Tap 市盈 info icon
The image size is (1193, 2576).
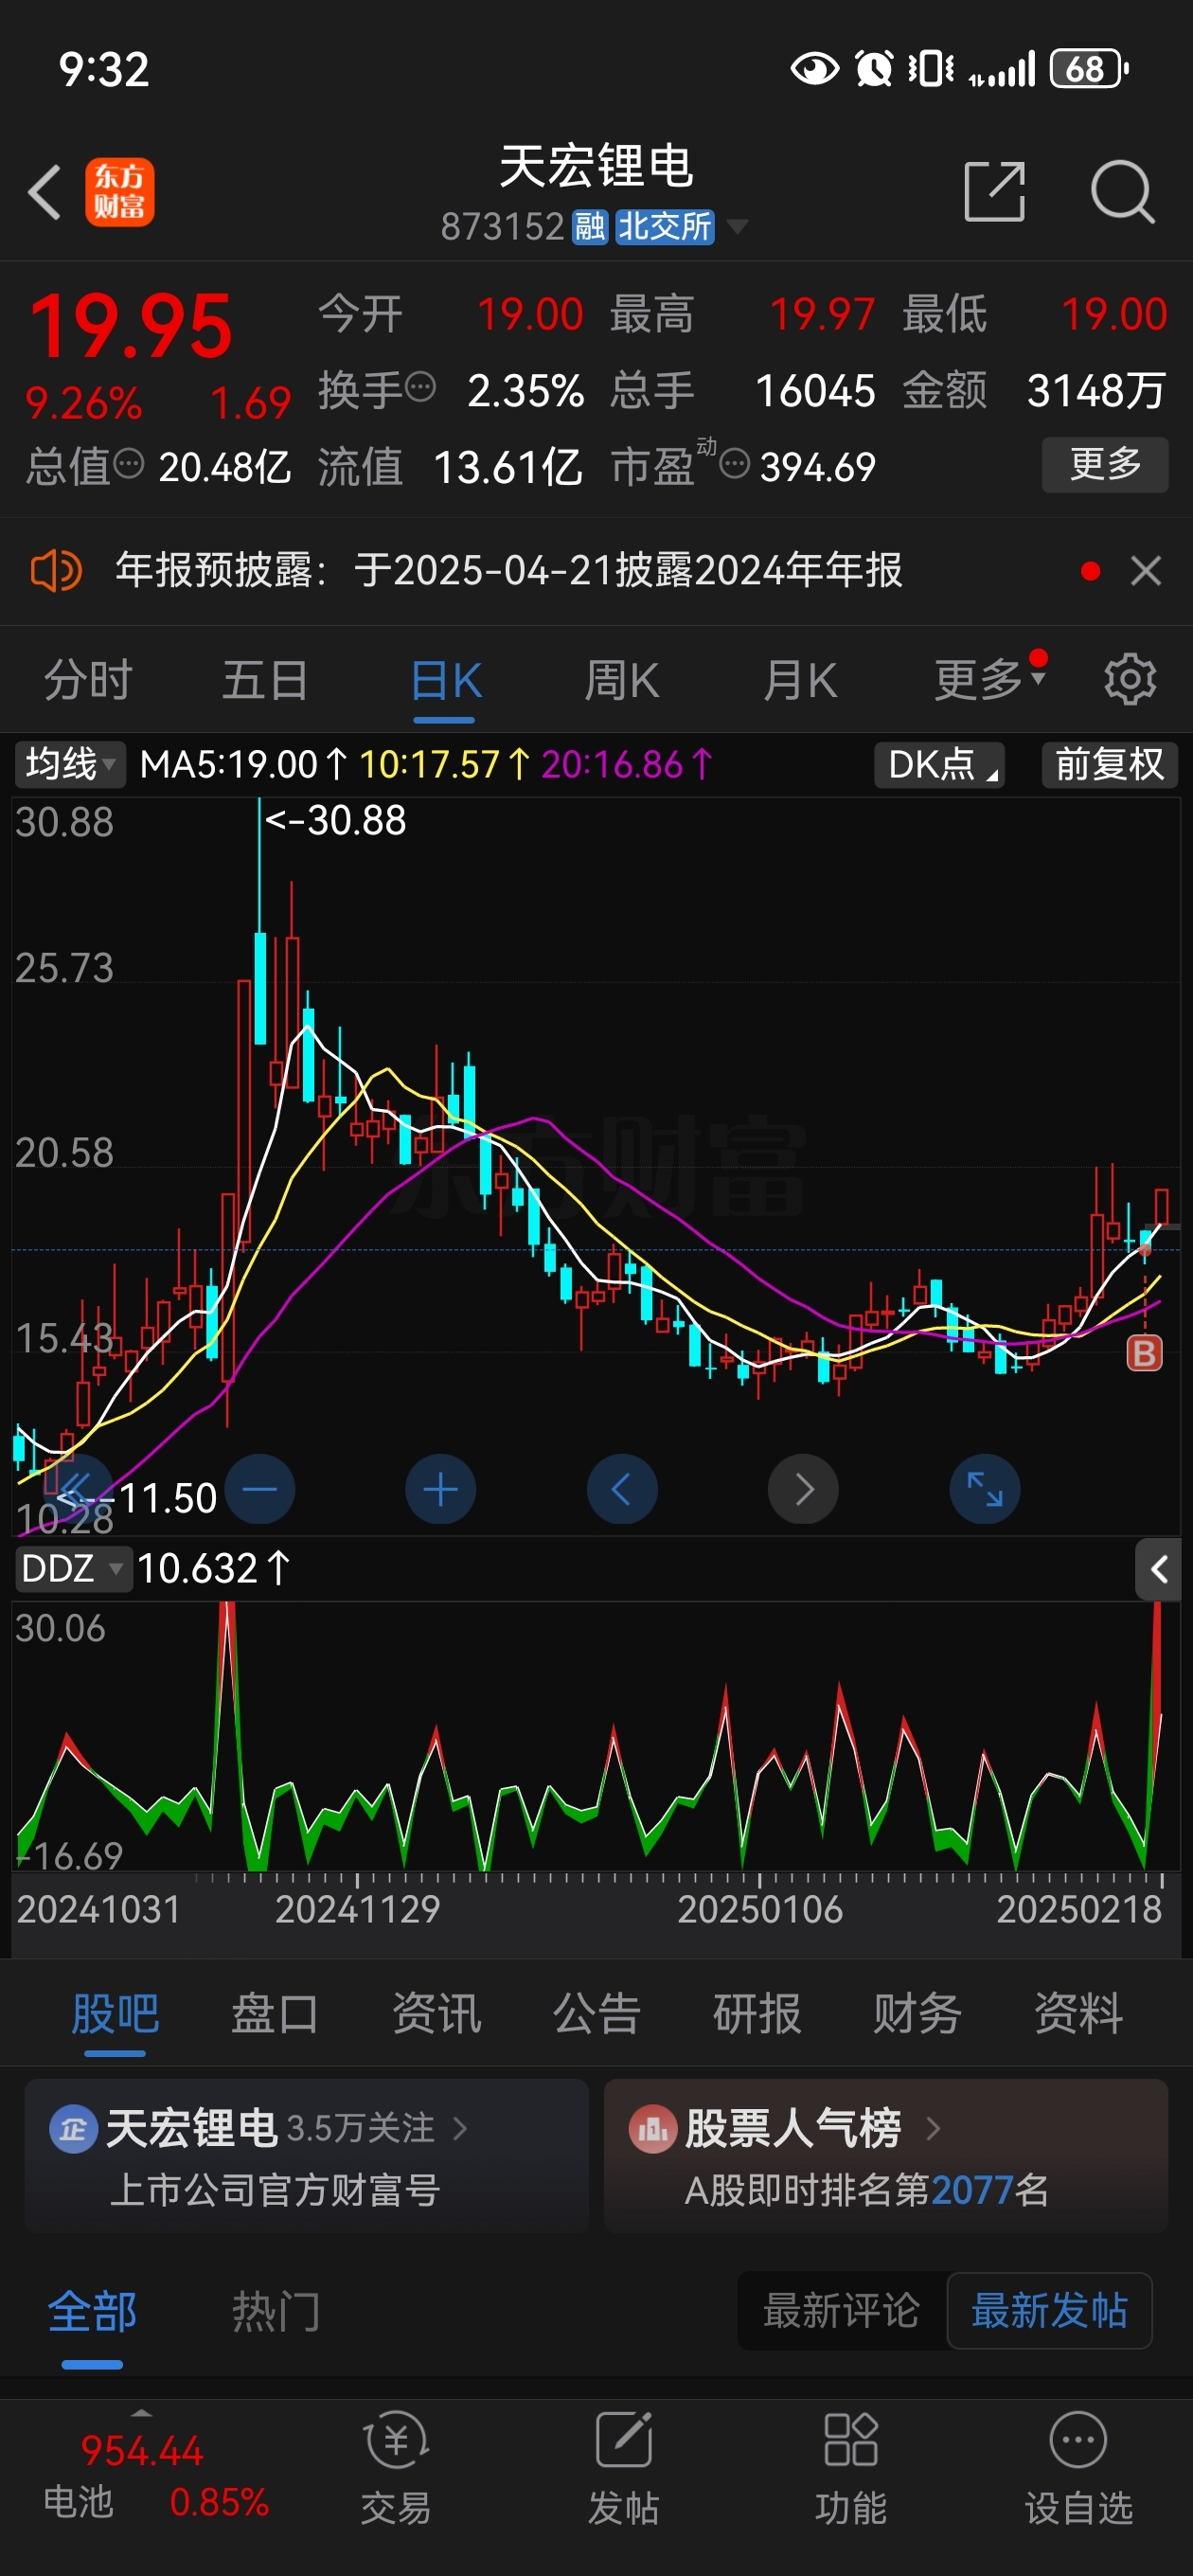tap(735, 463)
